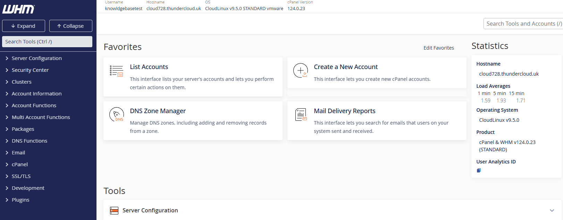
Task: Expand the Multi Account Functions chevron
Action: [7, 117]
